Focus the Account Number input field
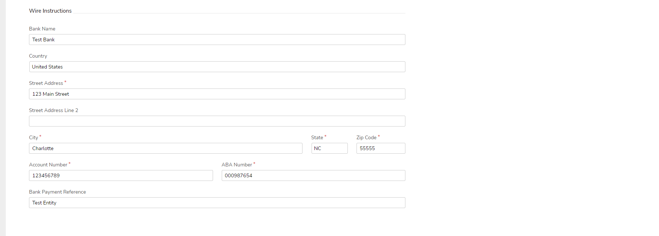Image resolution: width=659 pixels, height=236 pixels. (x=121, y=175)
